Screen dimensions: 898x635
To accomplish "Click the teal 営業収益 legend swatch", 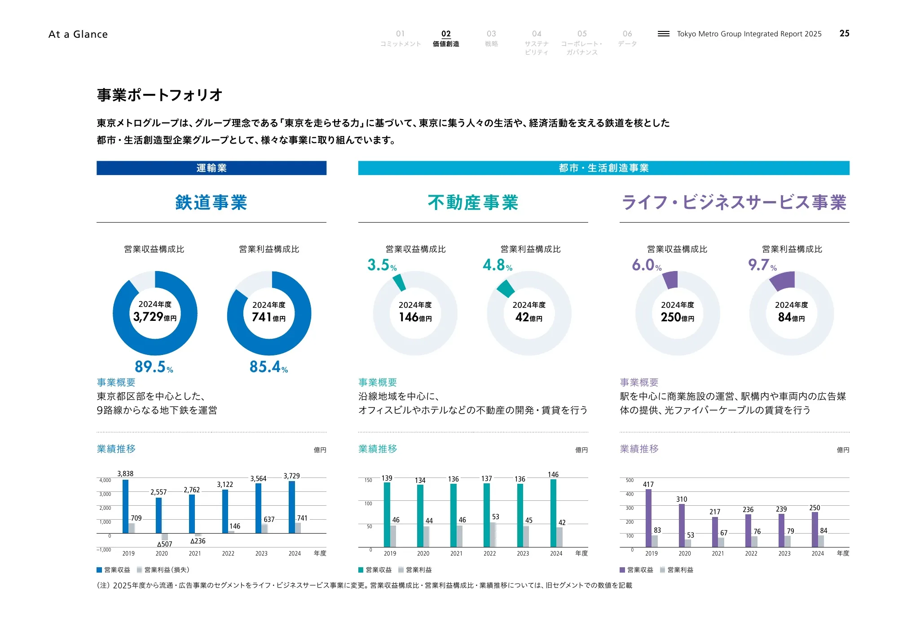I will pos(361,570).
